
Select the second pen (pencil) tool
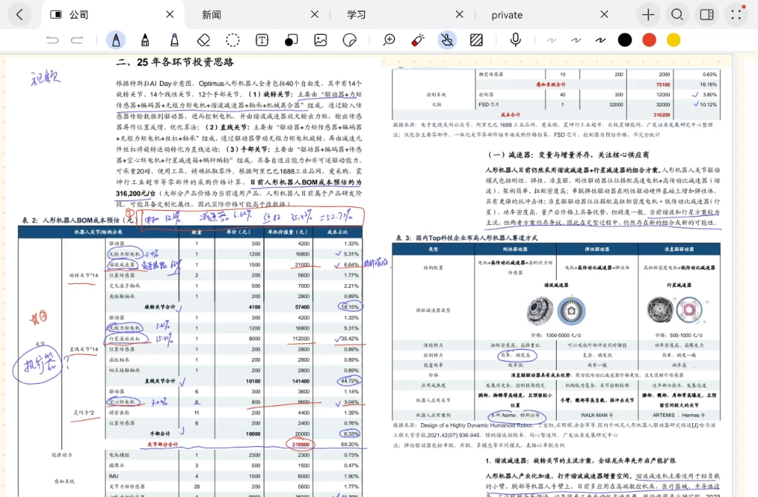coord(145,40)
